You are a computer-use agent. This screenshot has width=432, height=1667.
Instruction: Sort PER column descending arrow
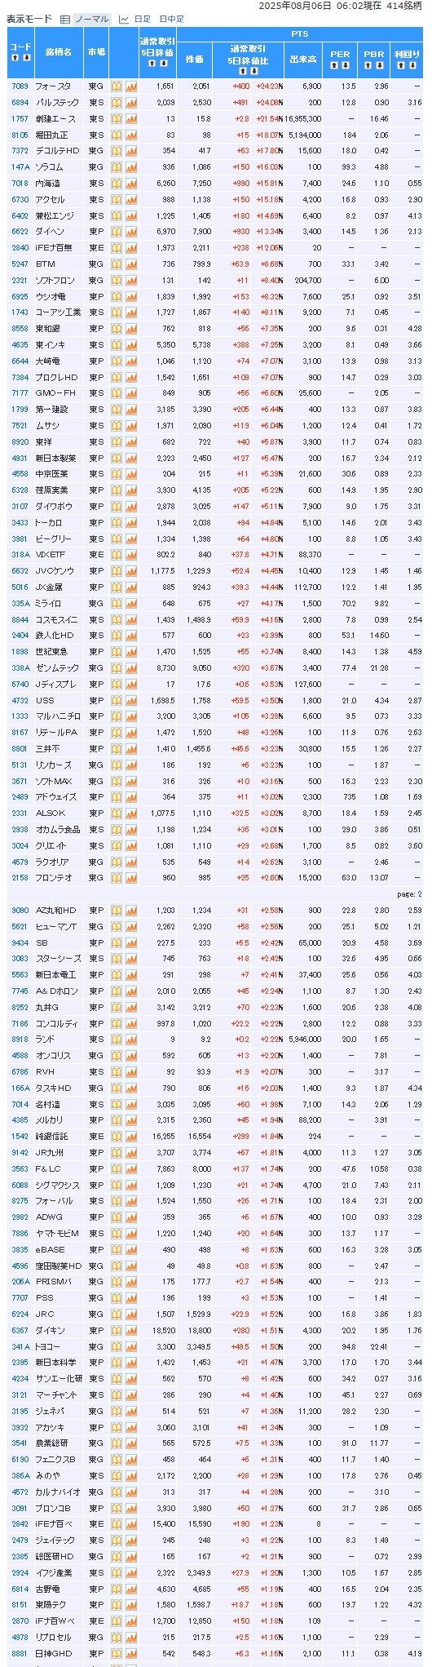coord(346,65)
